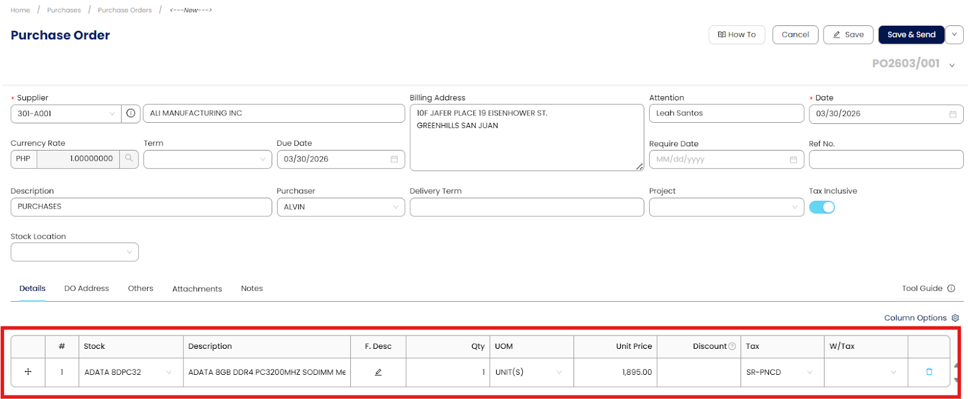Open the UOM UNIT(S) dropdown
The image size is (968, 399).
click(532, 372)
